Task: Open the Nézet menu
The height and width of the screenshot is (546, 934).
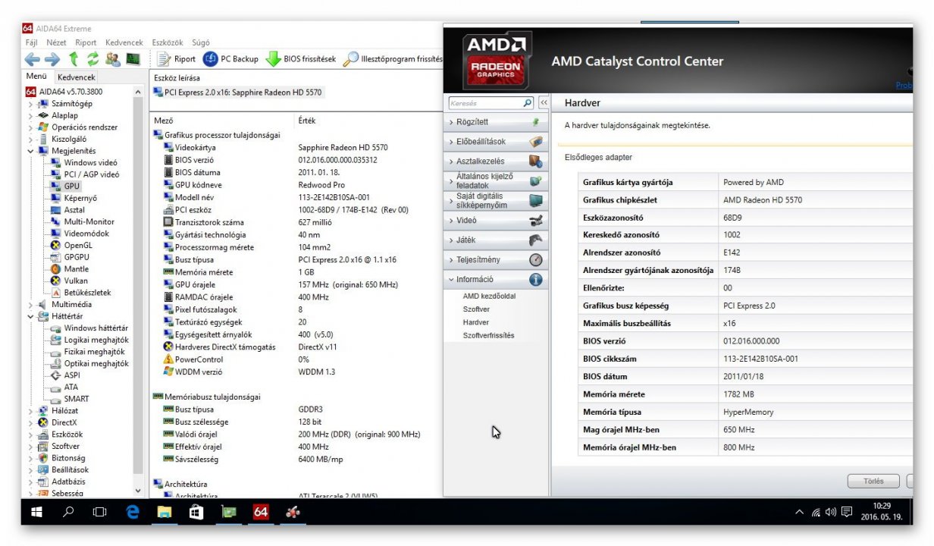Action: 56,42
